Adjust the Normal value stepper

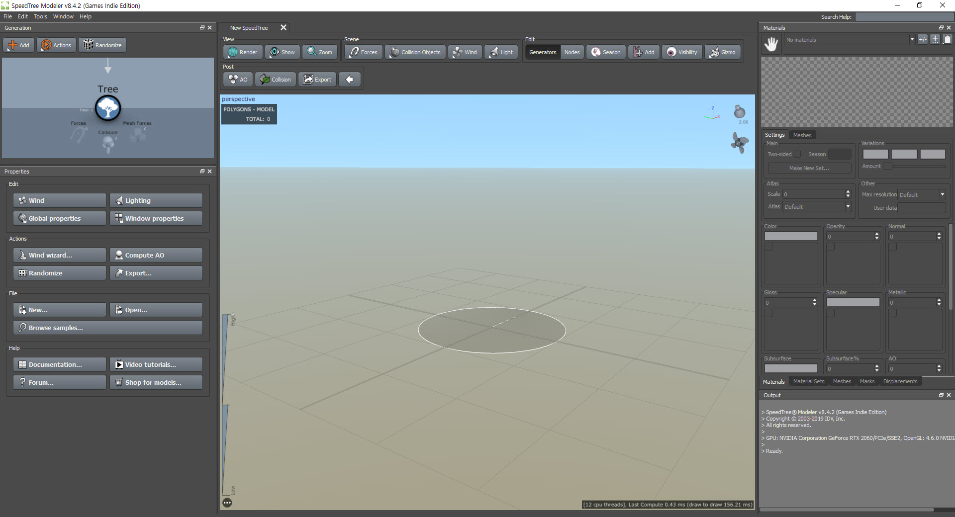point(939,237)
